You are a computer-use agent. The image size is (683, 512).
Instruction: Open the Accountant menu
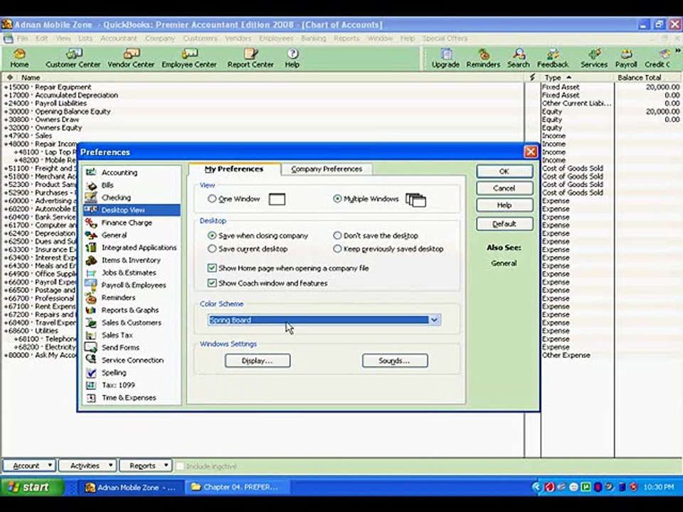point(119,38)
